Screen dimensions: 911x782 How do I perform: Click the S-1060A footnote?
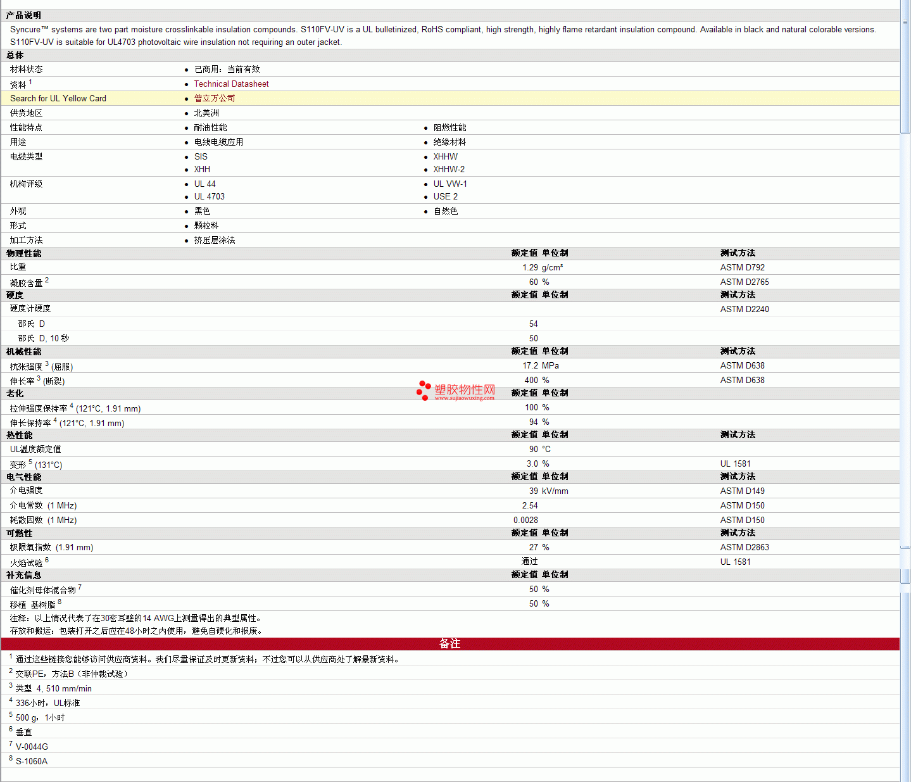32,761
